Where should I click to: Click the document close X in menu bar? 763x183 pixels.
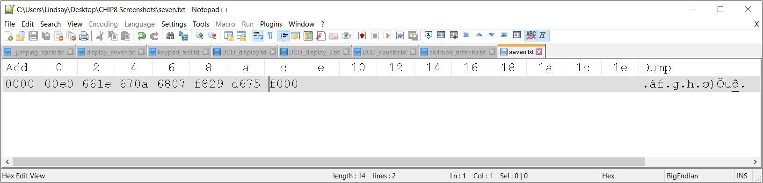coord(756,24)
